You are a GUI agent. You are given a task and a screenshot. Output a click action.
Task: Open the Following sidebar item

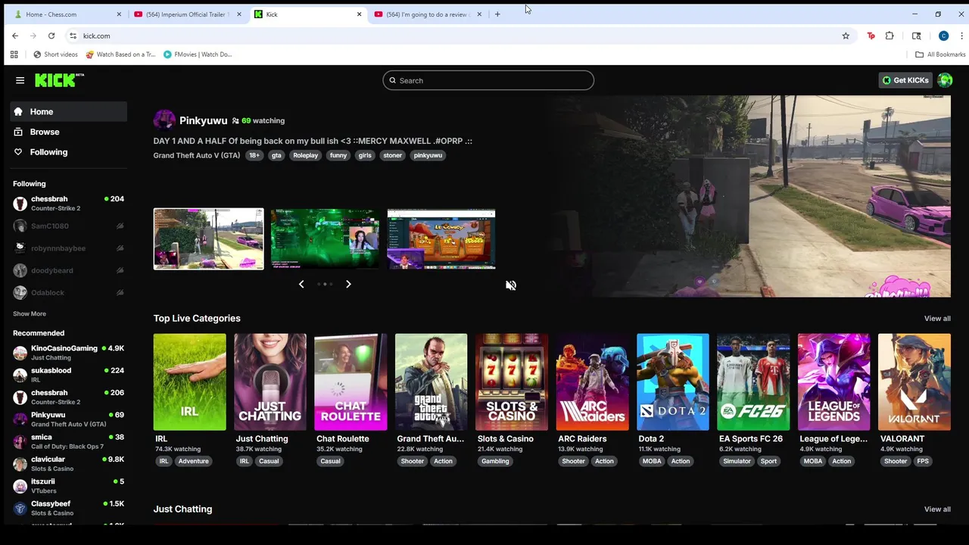click(69, 152)
